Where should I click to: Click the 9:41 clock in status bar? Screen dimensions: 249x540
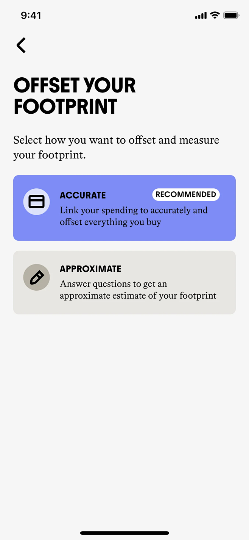pos(31,16)
